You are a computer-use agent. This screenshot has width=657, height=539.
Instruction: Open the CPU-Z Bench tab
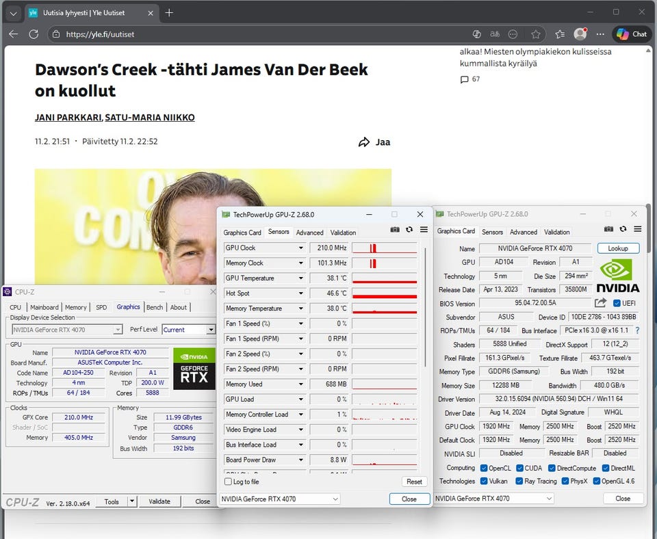point(155,307)
